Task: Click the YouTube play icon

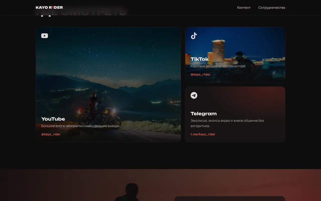Action: pos(45,36)
